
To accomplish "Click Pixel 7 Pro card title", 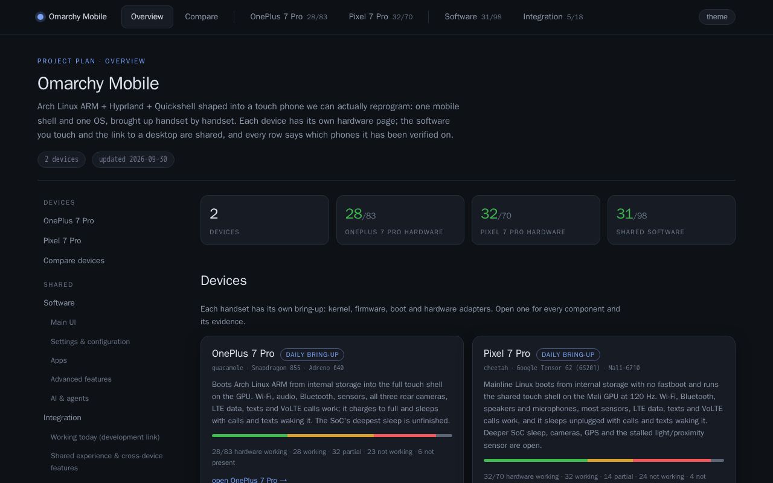I will tap(507, 354).
